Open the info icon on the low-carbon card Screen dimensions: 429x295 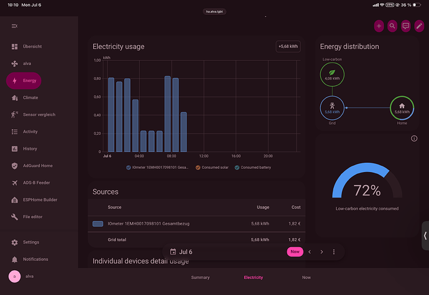coord(414,138)
